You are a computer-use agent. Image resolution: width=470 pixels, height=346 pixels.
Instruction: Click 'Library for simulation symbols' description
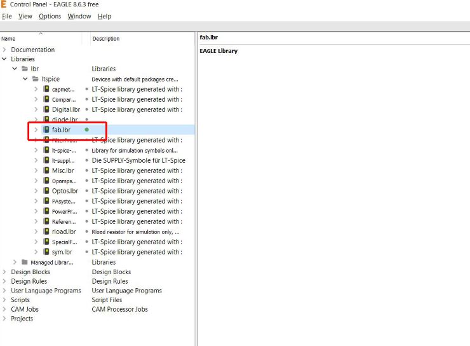(x=135, y=150)
